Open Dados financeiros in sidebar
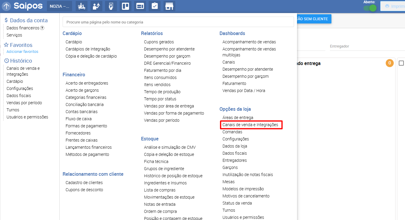Viewport: 405px width, 220px height. tap(23, 28)
